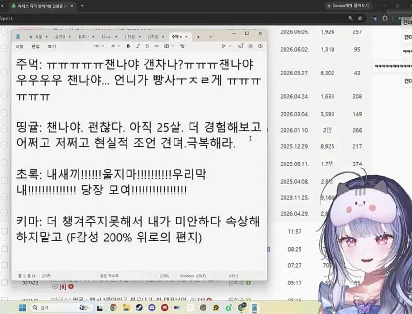Viewport: 412px width, 314px height.
Task: Click the 2026.06.05. date cell
Action: 295,32
